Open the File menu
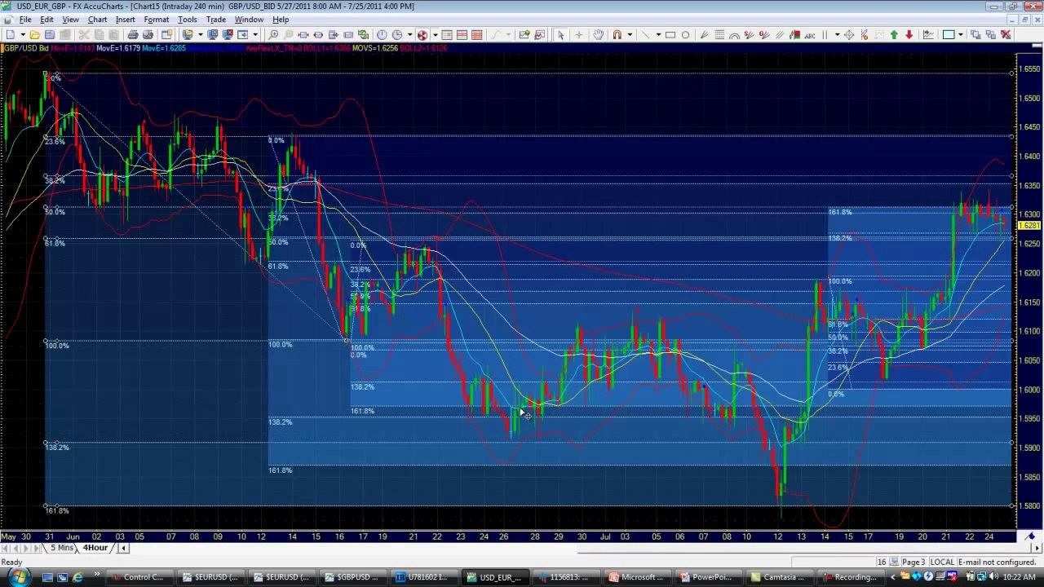 (x=25, y=20)
